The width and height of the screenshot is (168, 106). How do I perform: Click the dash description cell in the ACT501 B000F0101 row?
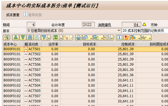coord(26,49)
